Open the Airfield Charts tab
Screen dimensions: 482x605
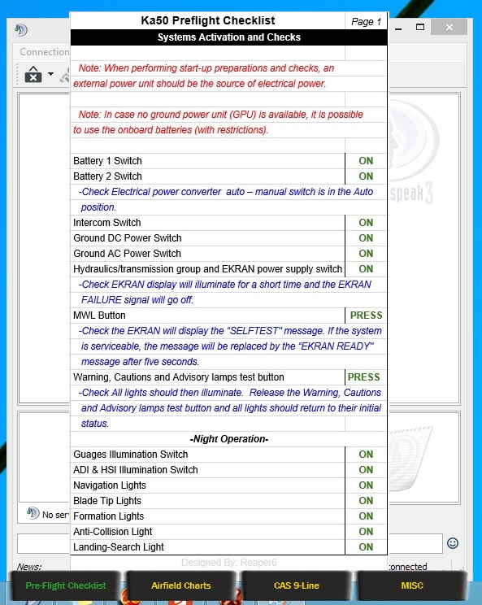[x=180, y=585]
